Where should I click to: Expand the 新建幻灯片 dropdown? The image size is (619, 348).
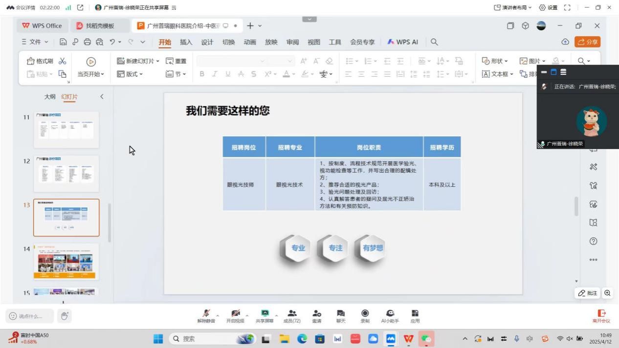[157, 62]
